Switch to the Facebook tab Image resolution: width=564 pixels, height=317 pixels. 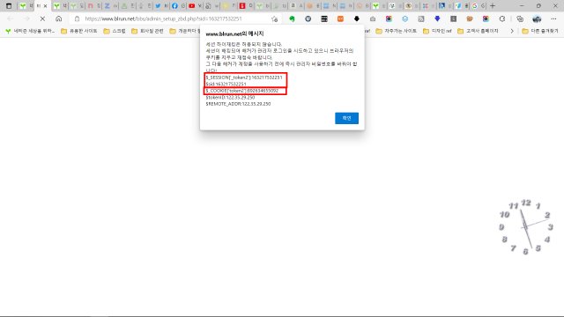tap(178, 6)
